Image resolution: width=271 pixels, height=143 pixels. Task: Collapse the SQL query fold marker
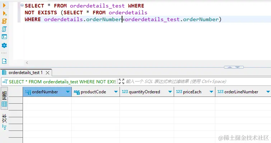pos(22,5)
